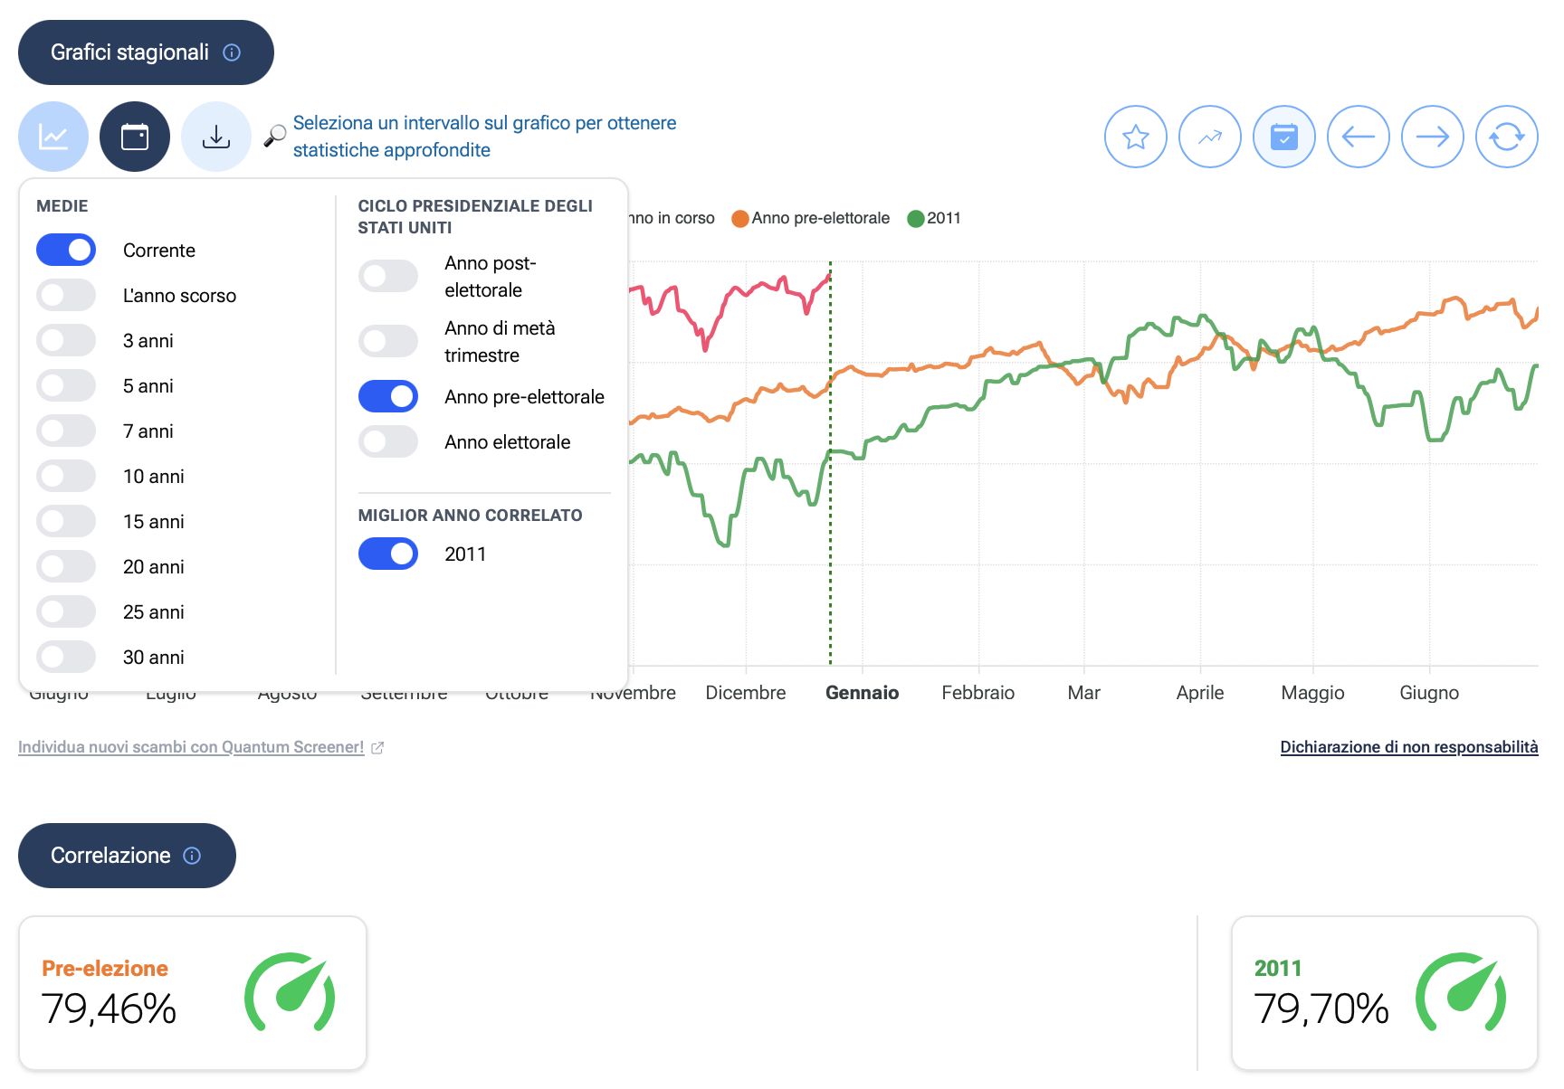
Task: Toggle the 2011 best correlated year
Action: [388, 554]
